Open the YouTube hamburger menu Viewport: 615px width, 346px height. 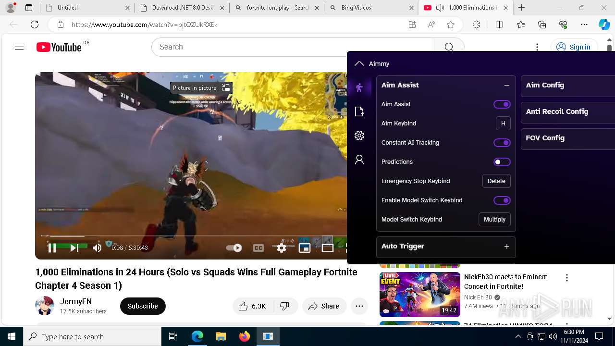[x=19, y=47]
